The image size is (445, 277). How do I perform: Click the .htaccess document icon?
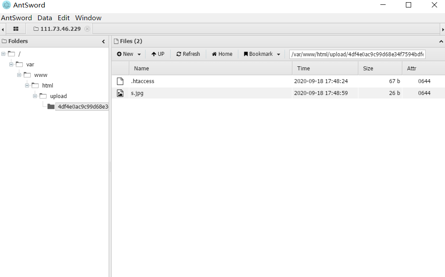(x=120, y=81)
